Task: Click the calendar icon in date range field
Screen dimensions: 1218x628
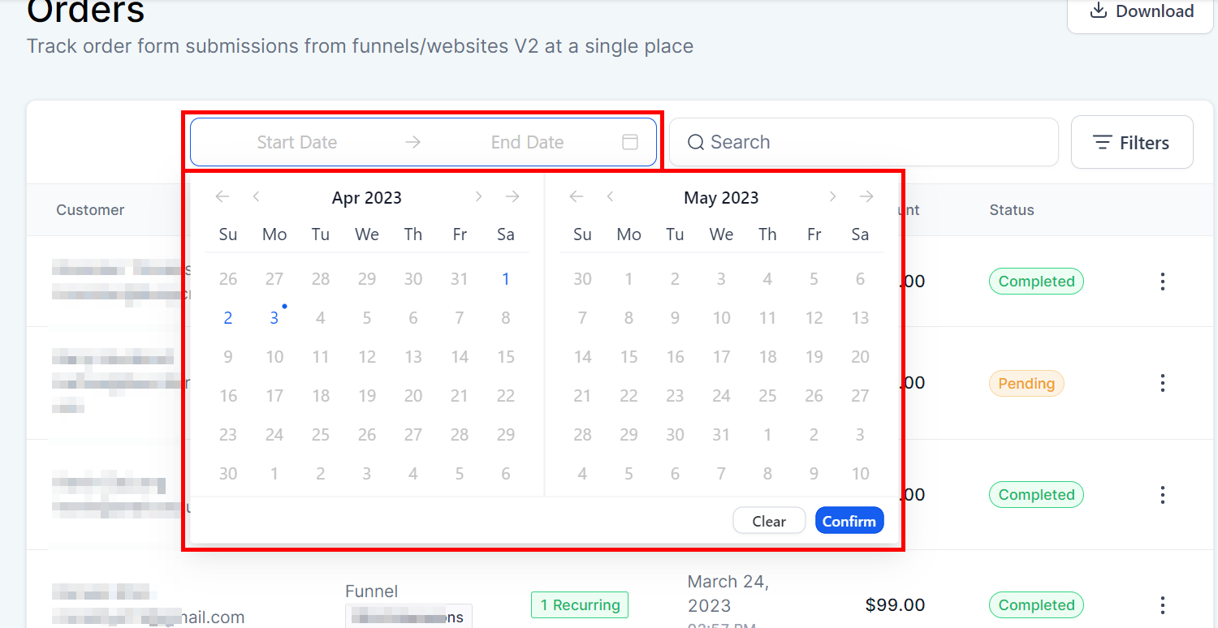Action: point(629,142)
